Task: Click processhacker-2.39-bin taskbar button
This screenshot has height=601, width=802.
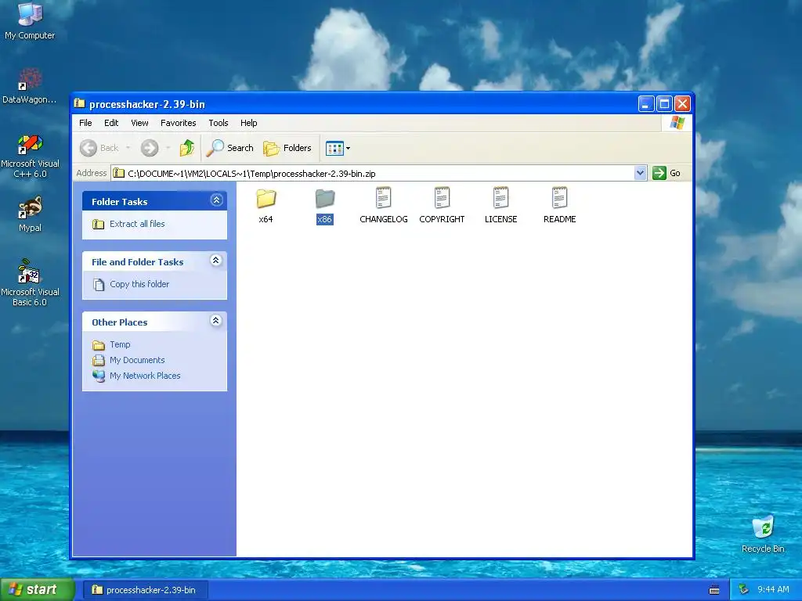Action: 145,590
